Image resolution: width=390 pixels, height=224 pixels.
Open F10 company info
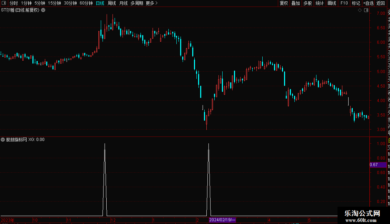[x=344, y=3]
